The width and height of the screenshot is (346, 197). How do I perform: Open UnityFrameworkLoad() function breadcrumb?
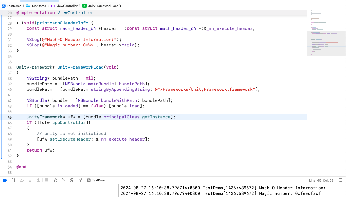click(104, 6)
